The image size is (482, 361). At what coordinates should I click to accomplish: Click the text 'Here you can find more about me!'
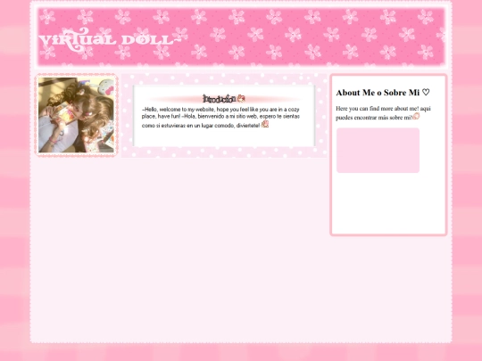click(x=378, y=109)
